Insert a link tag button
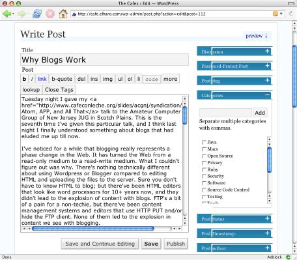This screenshot has width=297, height=260. pos(42,79)
